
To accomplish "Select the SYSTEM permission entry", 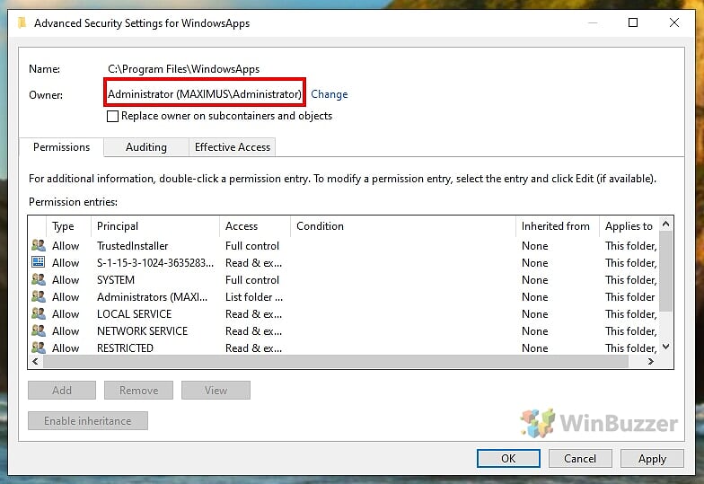I will [x=344, y=280].
